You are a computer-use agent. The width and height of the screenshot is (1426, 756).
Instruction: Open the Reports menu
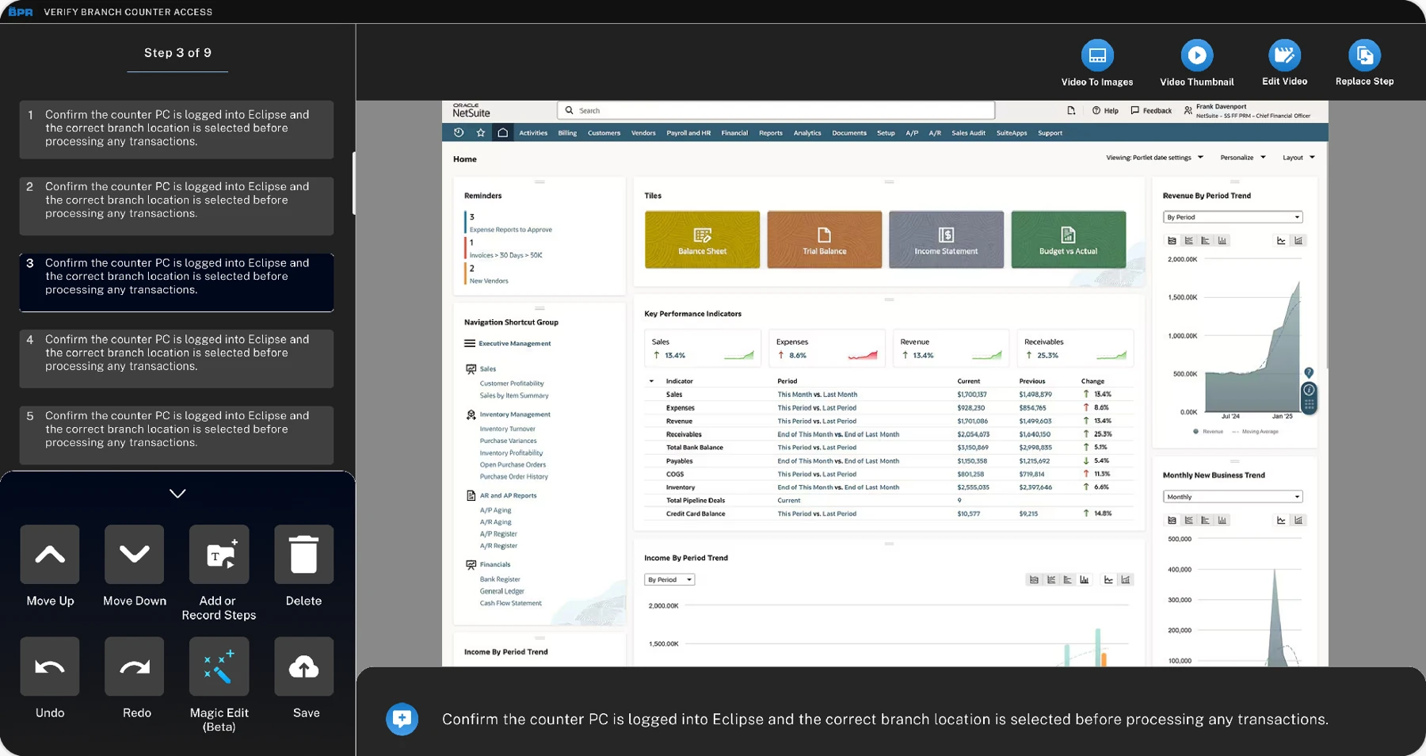pyautogui.click(x=770, y=133)
